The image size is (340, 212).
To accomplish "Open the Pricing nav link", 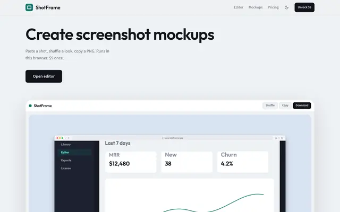I will click(x=273, y=7).
